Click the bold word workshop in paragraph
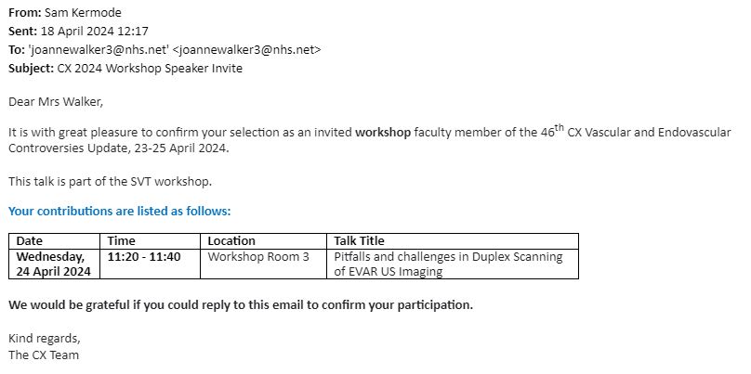The height and width of the screenshot is (374, 751). point(383,133)
